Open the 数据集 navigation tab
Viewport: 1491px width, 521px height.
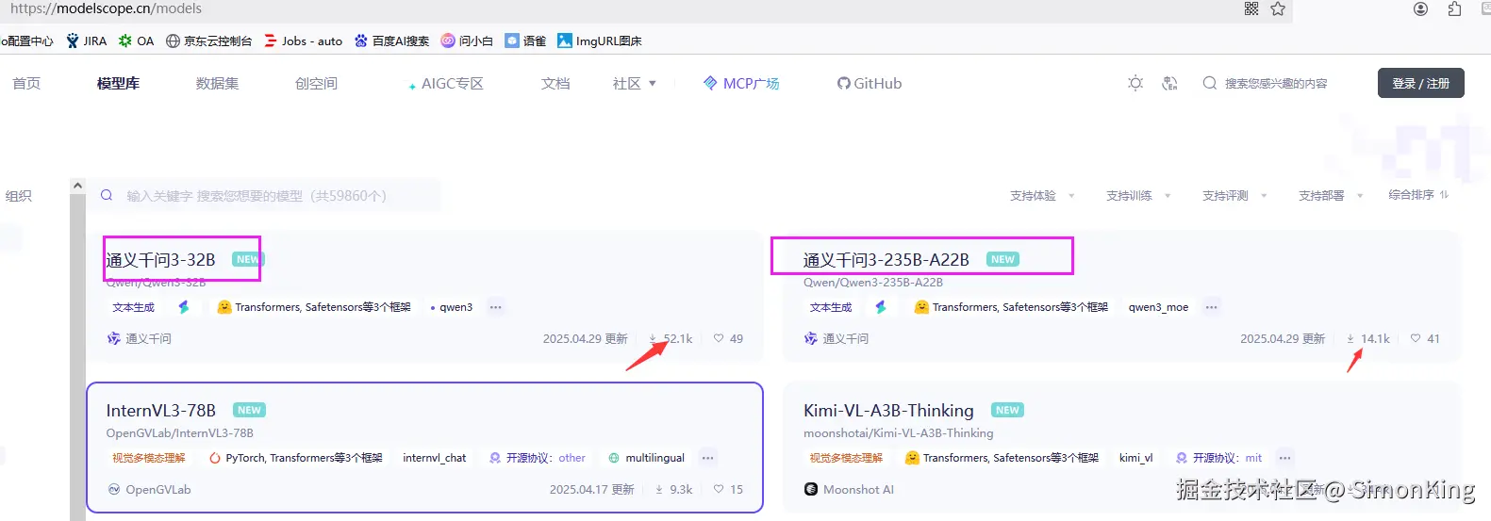click(x=217, y=83)
